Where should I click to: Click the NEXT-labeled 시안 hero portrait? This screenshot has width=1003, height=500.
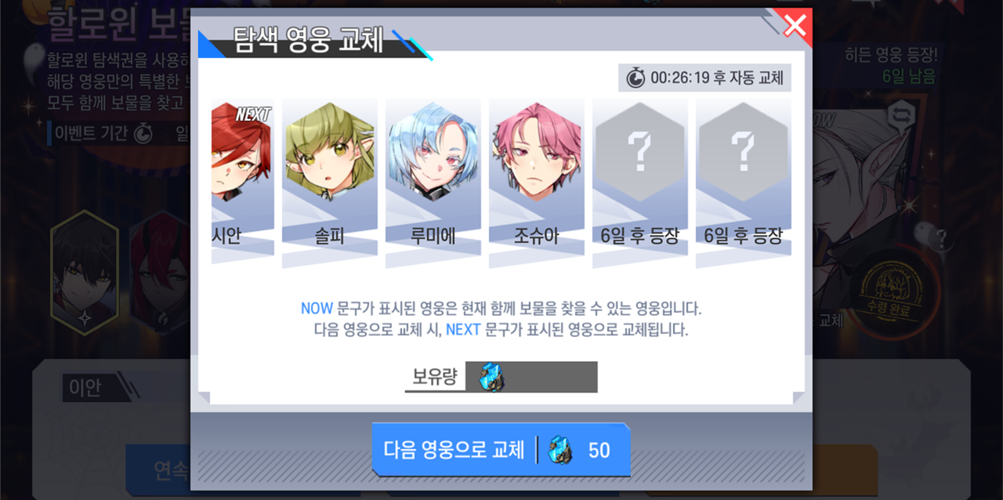[241, 154]
